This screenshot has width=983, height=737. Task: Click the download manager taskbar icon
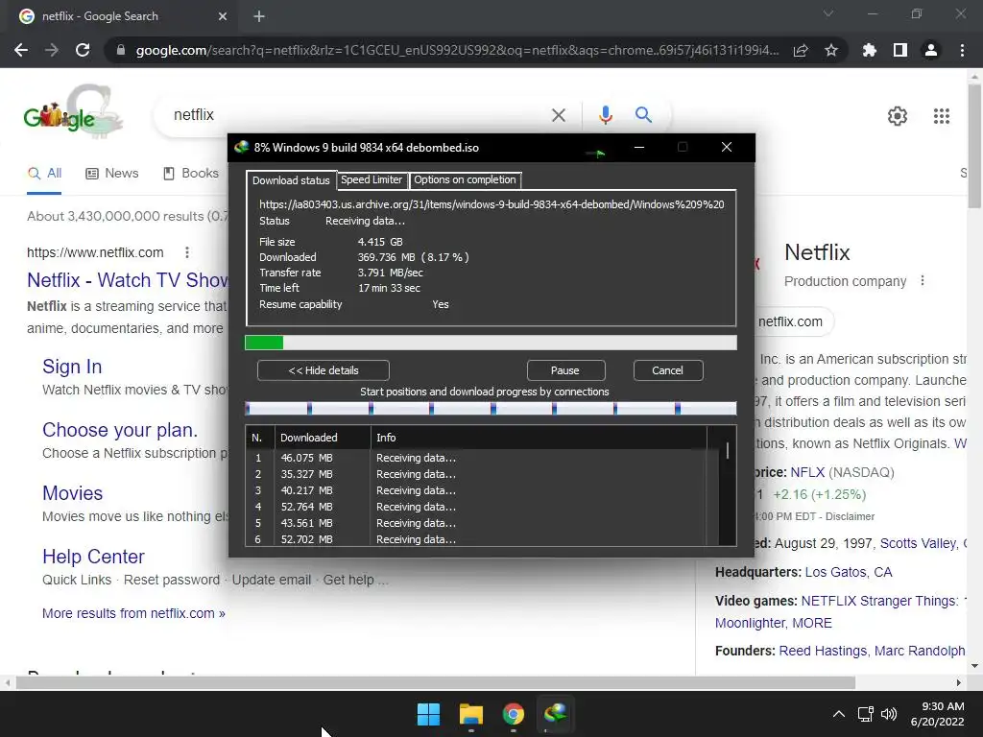(555, 714)
